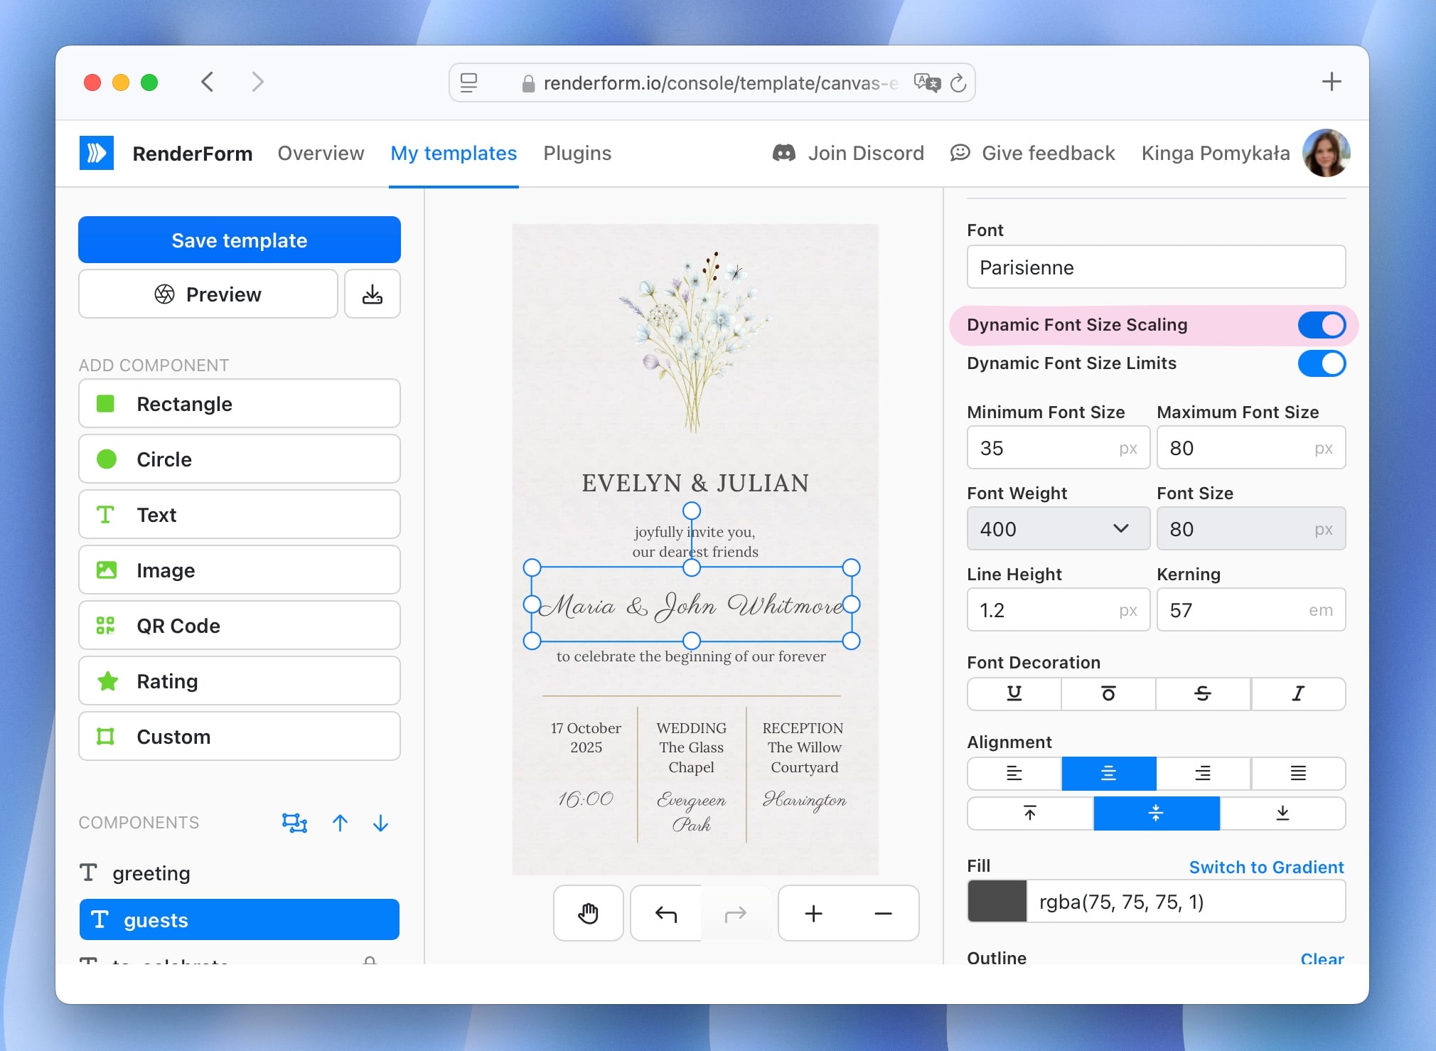The image size is (1436, 1051).
Task: Edit the Kerning value field
Action: (1251, 609)
